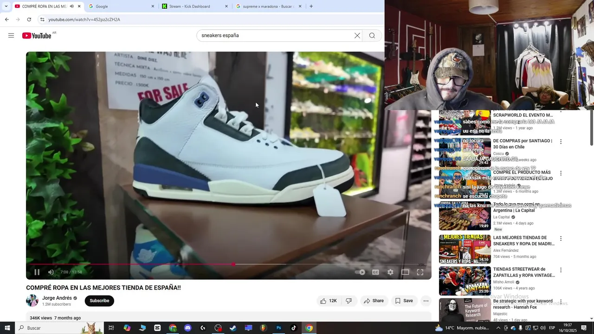This screenshot has width=594, height=334.
Task: Open the Jorge Andrés channel name link
Action: (x=57, y=298)
